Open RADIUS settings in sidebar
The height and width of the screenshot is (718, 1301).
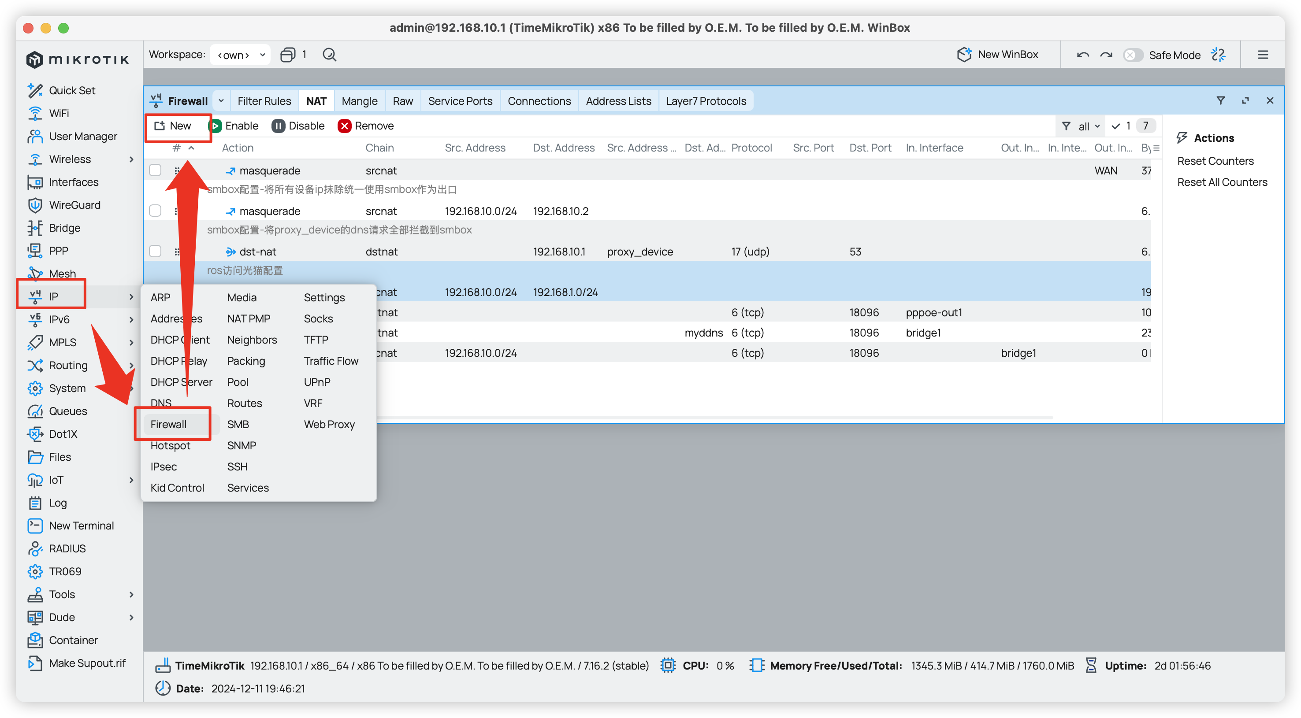pyautogui.click(x=56, y=548)
